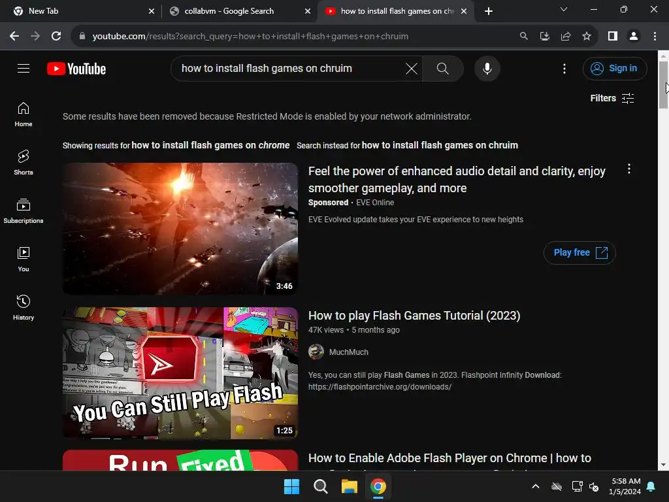This screenshot has width=669, height=502.
Task: Click the scrollbar down arrow
Action: pos(663,465)
